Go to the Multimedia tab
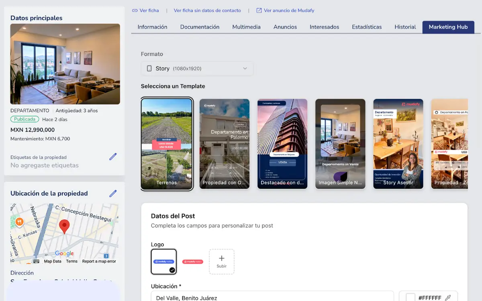This screenshot has width=482, height=301. pyautogui.click(x=247, y=27)
